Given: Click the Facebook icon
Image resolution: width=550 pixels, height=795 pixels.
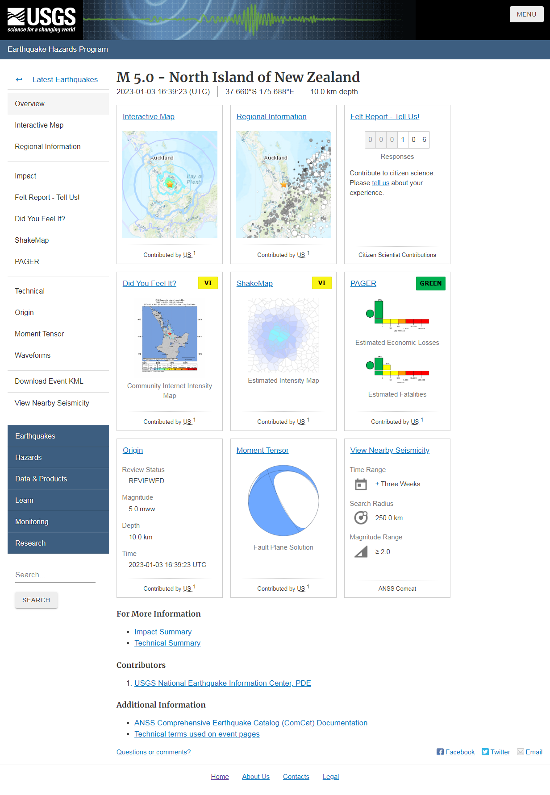Looking at the screenshot, I should (x=440, y=752).
